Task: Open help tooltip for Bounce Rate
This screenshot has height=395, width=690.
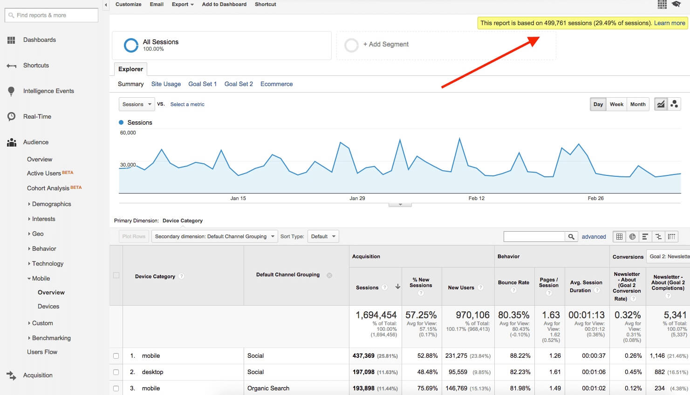Action: [x=513, y=290]
